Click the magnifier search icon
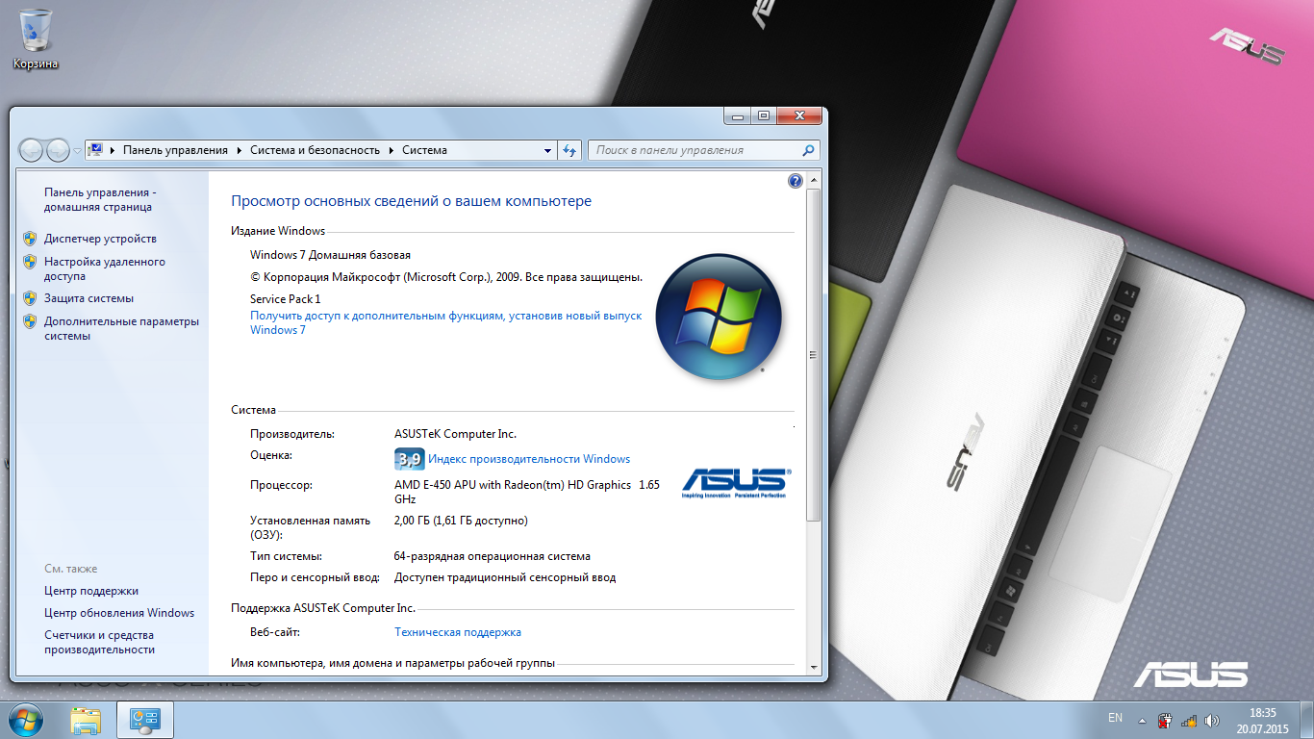Image resolution: width=1314 pixels, height=739 pixels. coord(809,150)
